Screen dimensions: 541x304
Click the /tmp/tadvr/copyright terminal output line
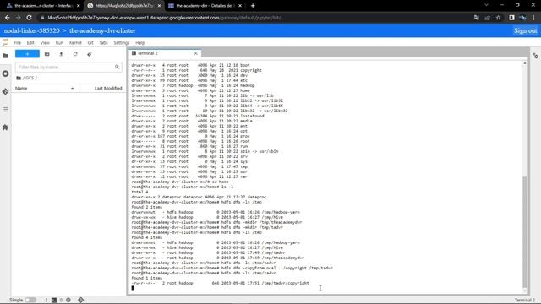pyautogui.click(x=220, y=283)
